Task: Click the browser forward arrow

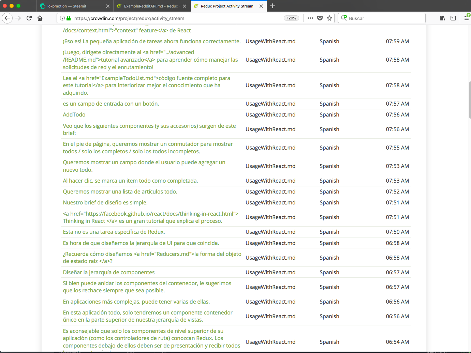Action: tap(18, 18)
